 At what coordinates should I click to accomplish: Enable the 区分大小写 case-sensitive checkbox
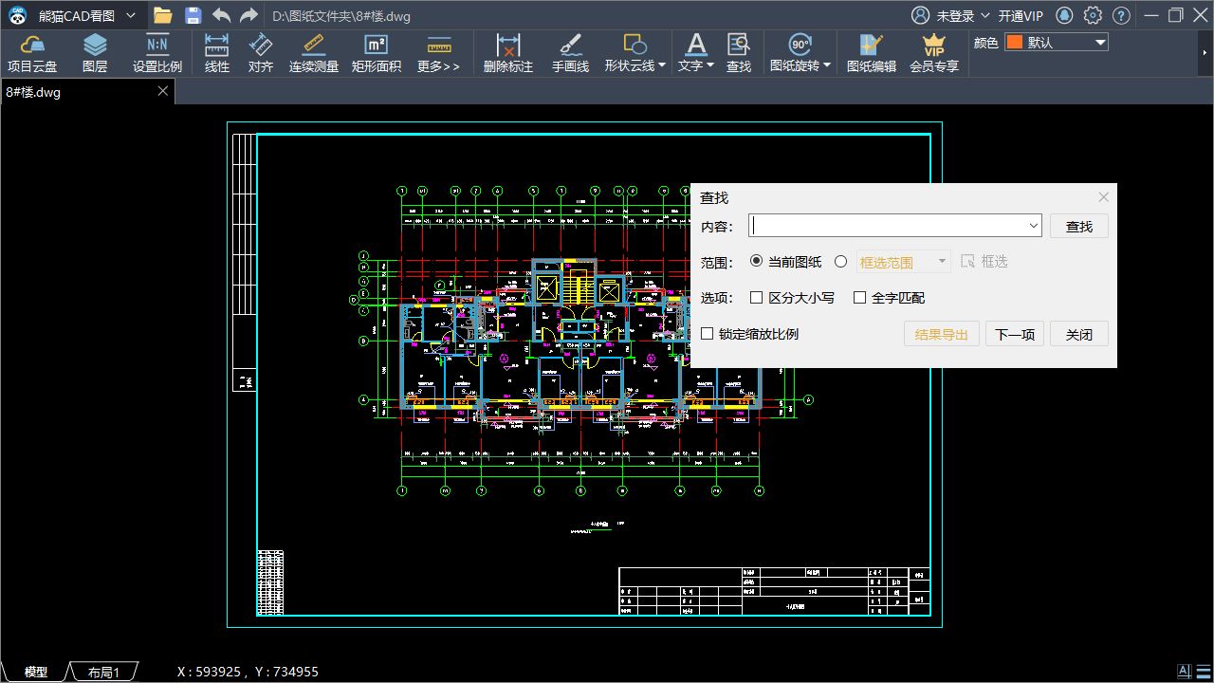point(756,297)
